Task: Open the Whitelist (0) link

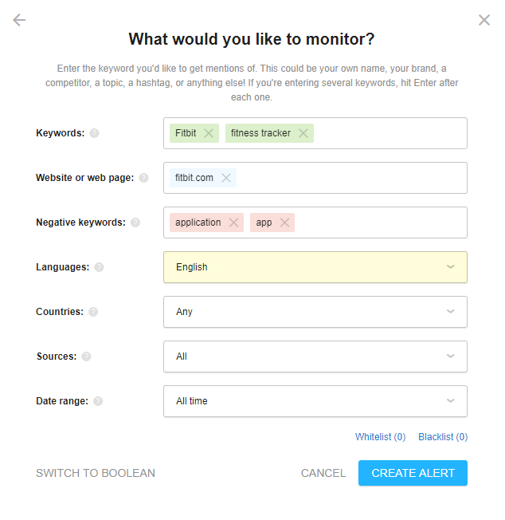Action: [380, 437]
